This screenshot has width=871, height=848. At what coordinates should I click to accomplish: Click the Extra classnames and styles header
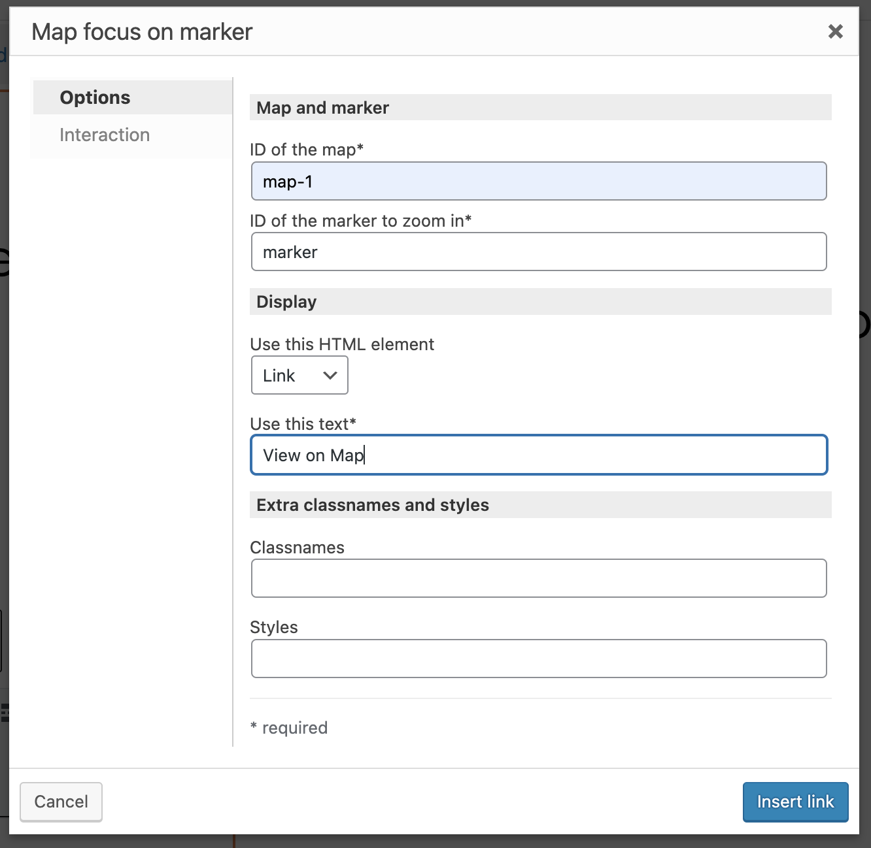[x=372, y=504]
